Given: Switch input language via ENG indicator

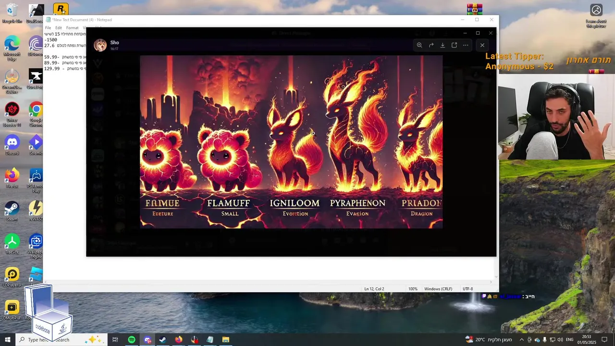Looking at the screenshot, I should point(570,340).
